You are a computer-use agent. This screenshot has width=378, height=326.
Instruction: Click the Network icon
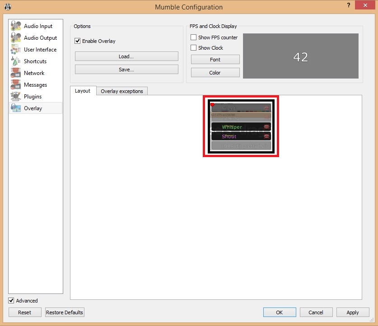point(16,73)
